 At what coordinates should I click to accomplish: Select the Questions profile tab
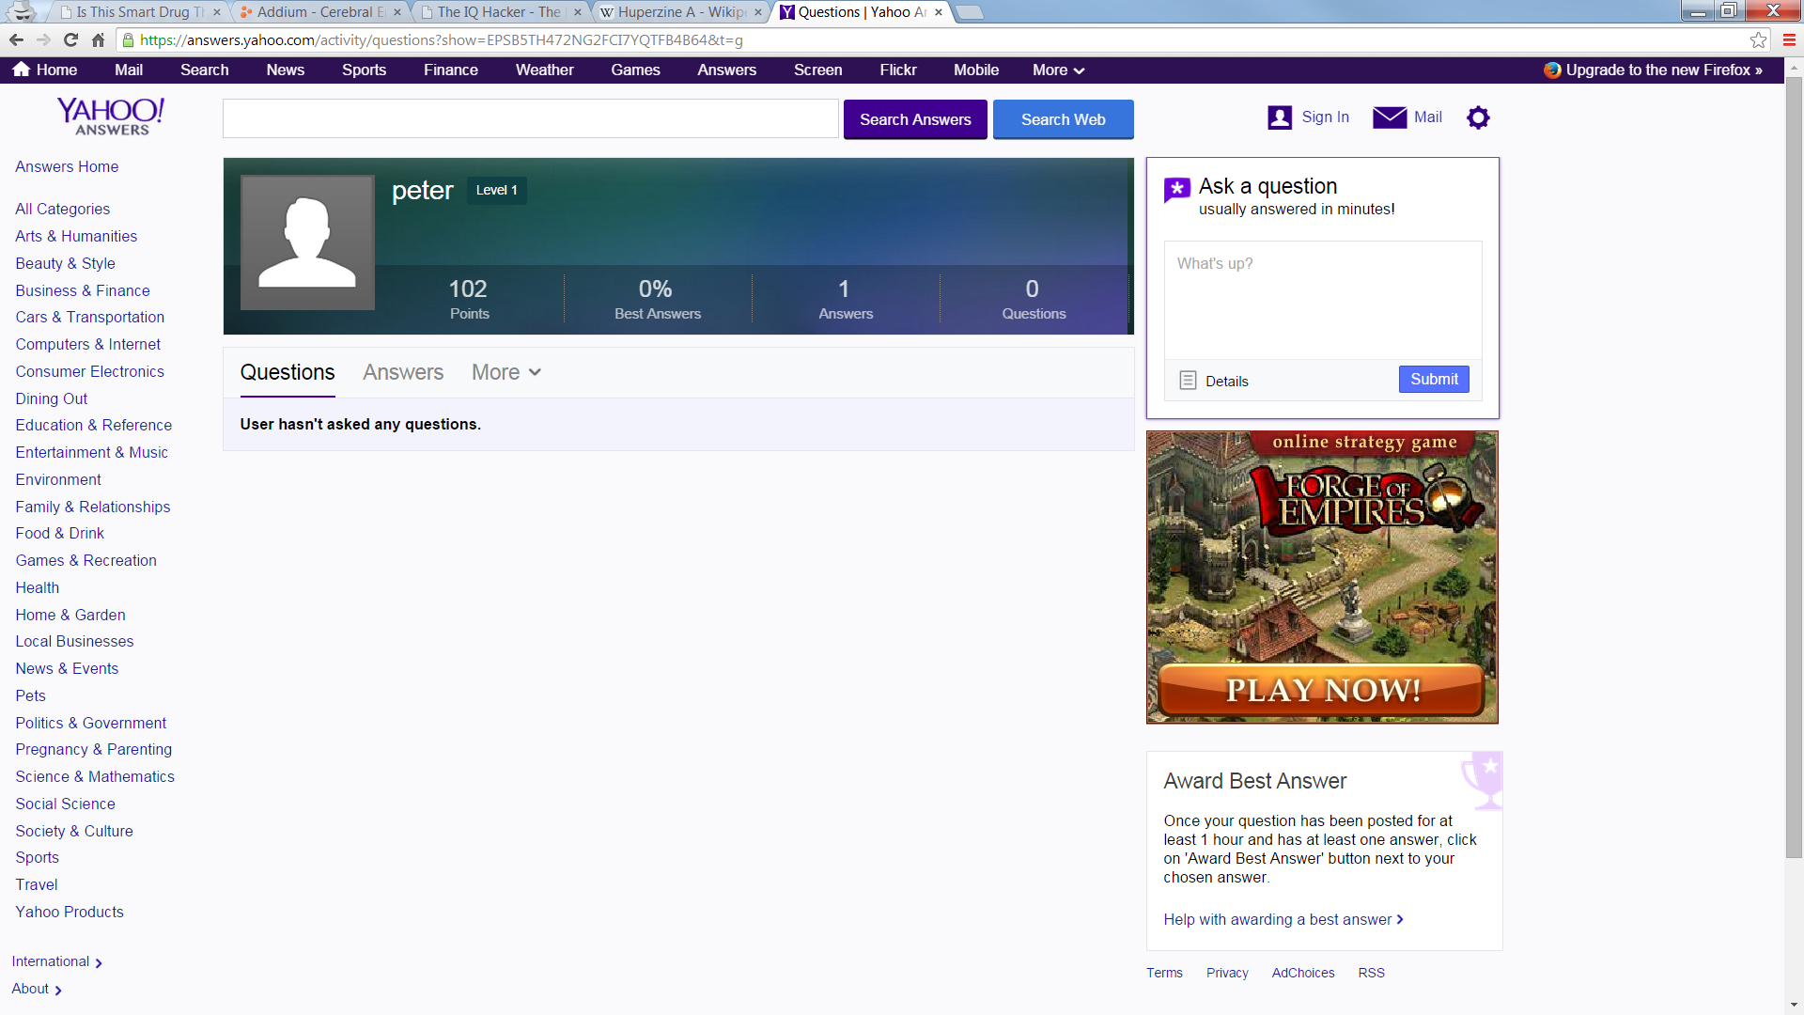288,372
